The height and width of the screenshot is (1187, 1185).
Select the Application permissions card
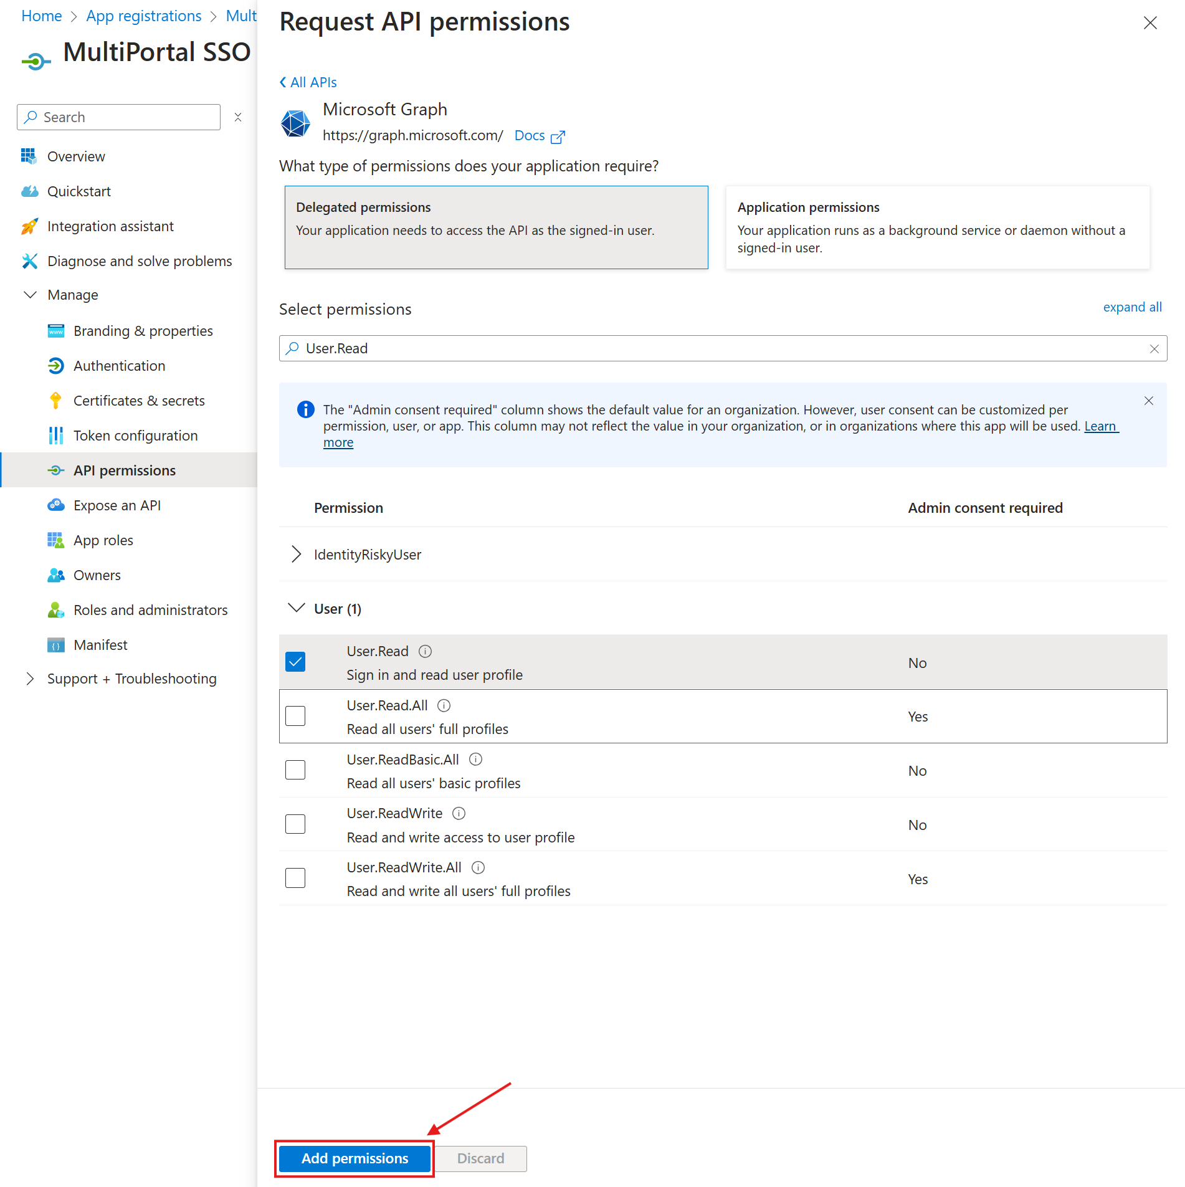[x=938, y=227]
